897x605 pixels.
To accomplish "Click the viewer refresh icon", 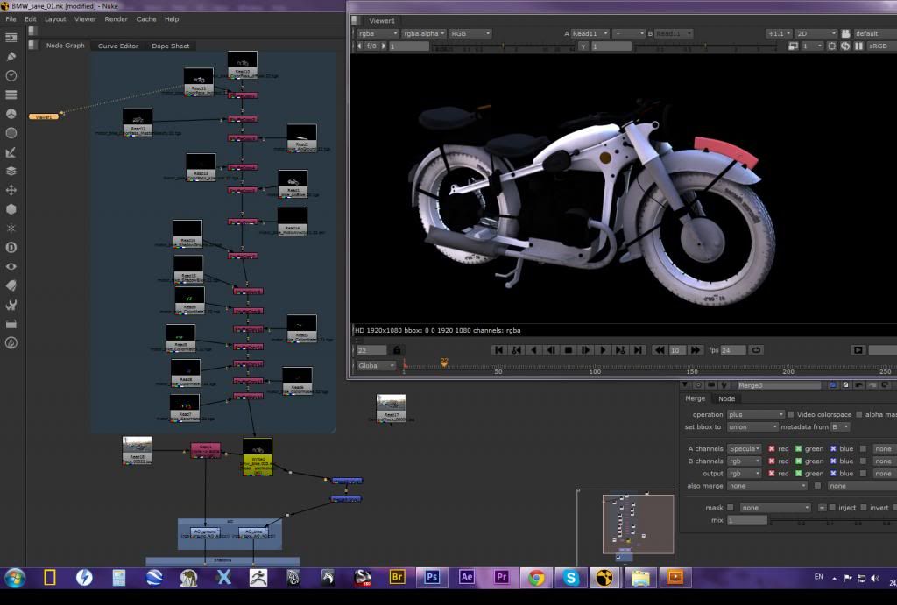I will coord(845,46).
